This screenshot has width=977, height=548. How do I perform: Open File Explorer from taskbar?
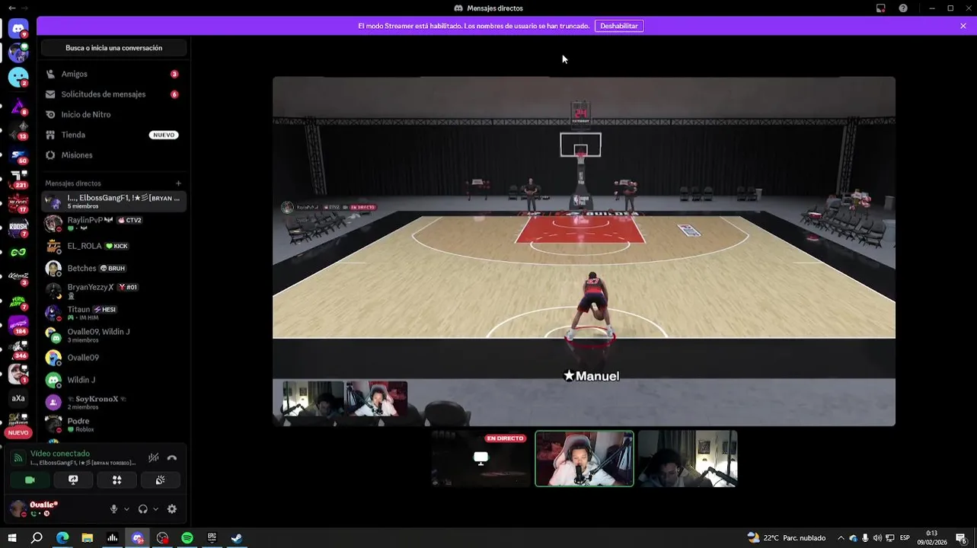pos(88,538)
